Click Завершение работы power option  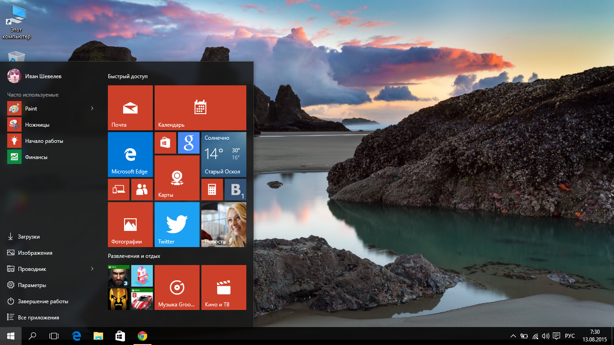click(x=43, y=301)
